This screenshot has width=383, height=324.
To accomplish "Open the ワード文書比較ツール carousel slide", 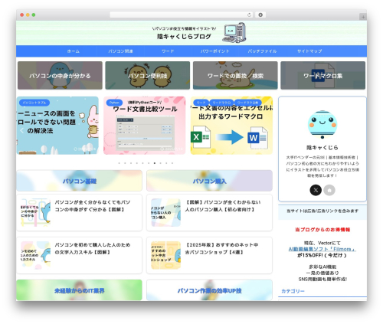I will point(145,126).
